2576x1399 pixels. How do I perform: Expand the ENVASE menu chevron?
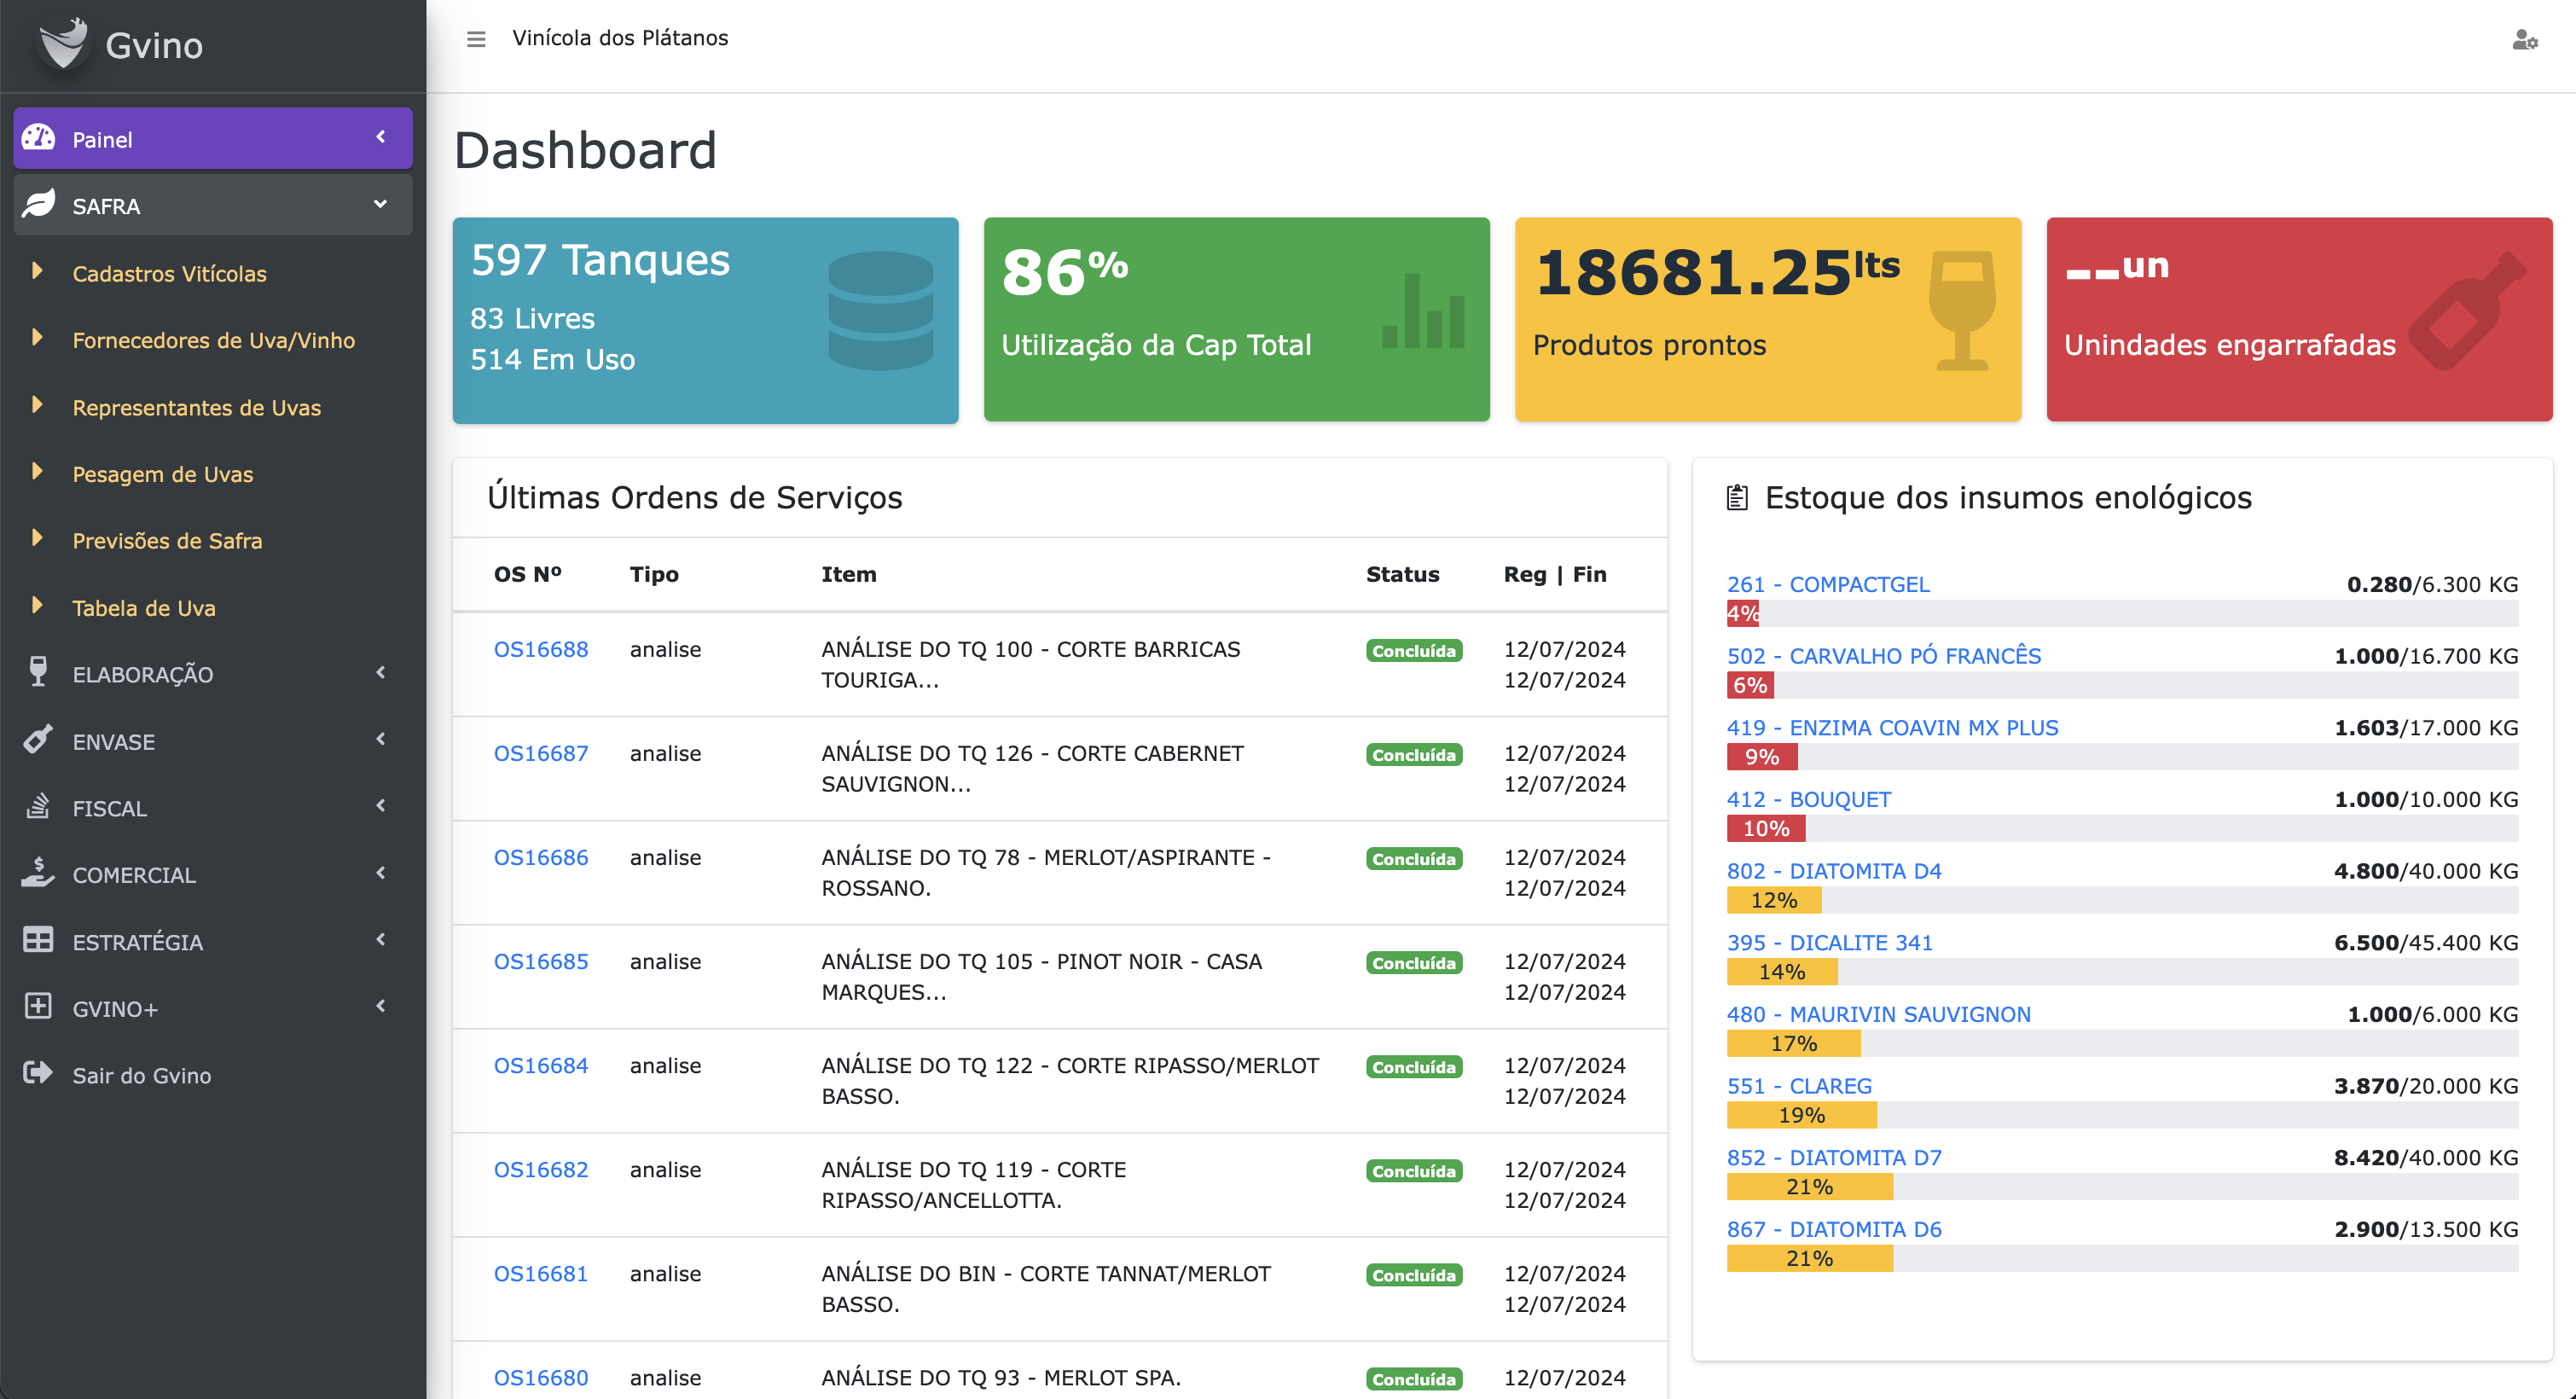point(380,739)
